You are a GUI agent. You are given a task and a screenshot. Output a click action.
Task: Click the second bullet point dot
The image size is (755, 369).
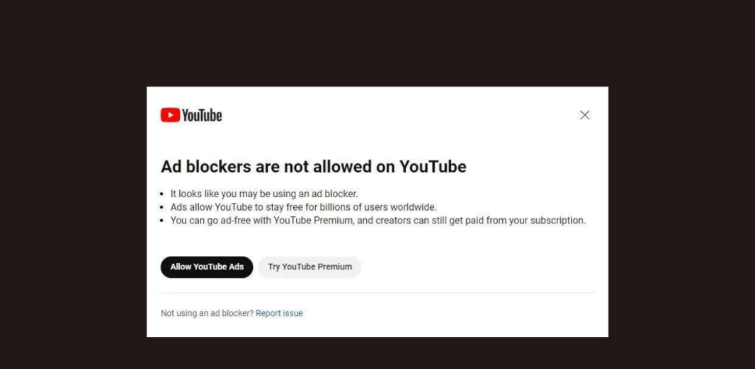[x=162, y=208]
